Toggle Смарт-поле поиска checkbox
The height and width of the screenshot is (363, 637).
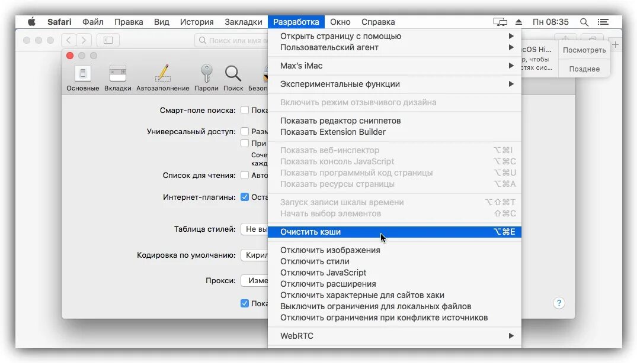pos(245,110)
